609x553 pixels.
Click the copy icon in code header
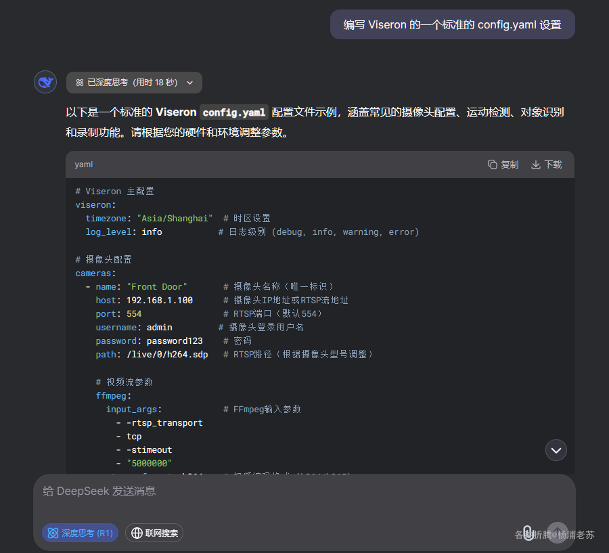click(492, 164)
